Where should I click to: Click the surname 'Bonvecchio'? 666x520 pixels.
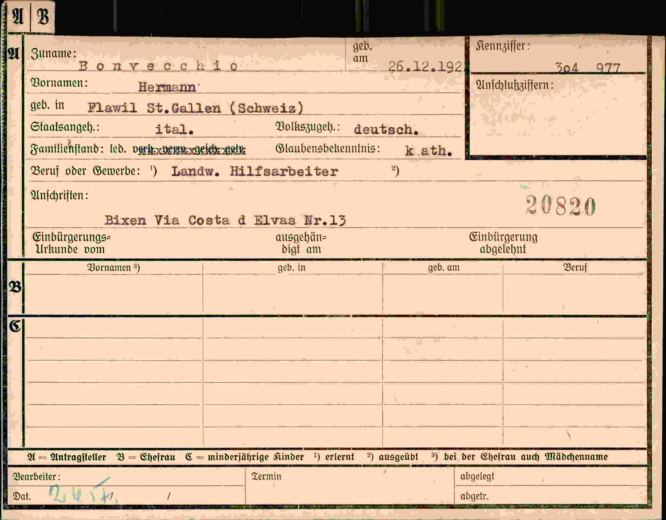click(158, 66)
